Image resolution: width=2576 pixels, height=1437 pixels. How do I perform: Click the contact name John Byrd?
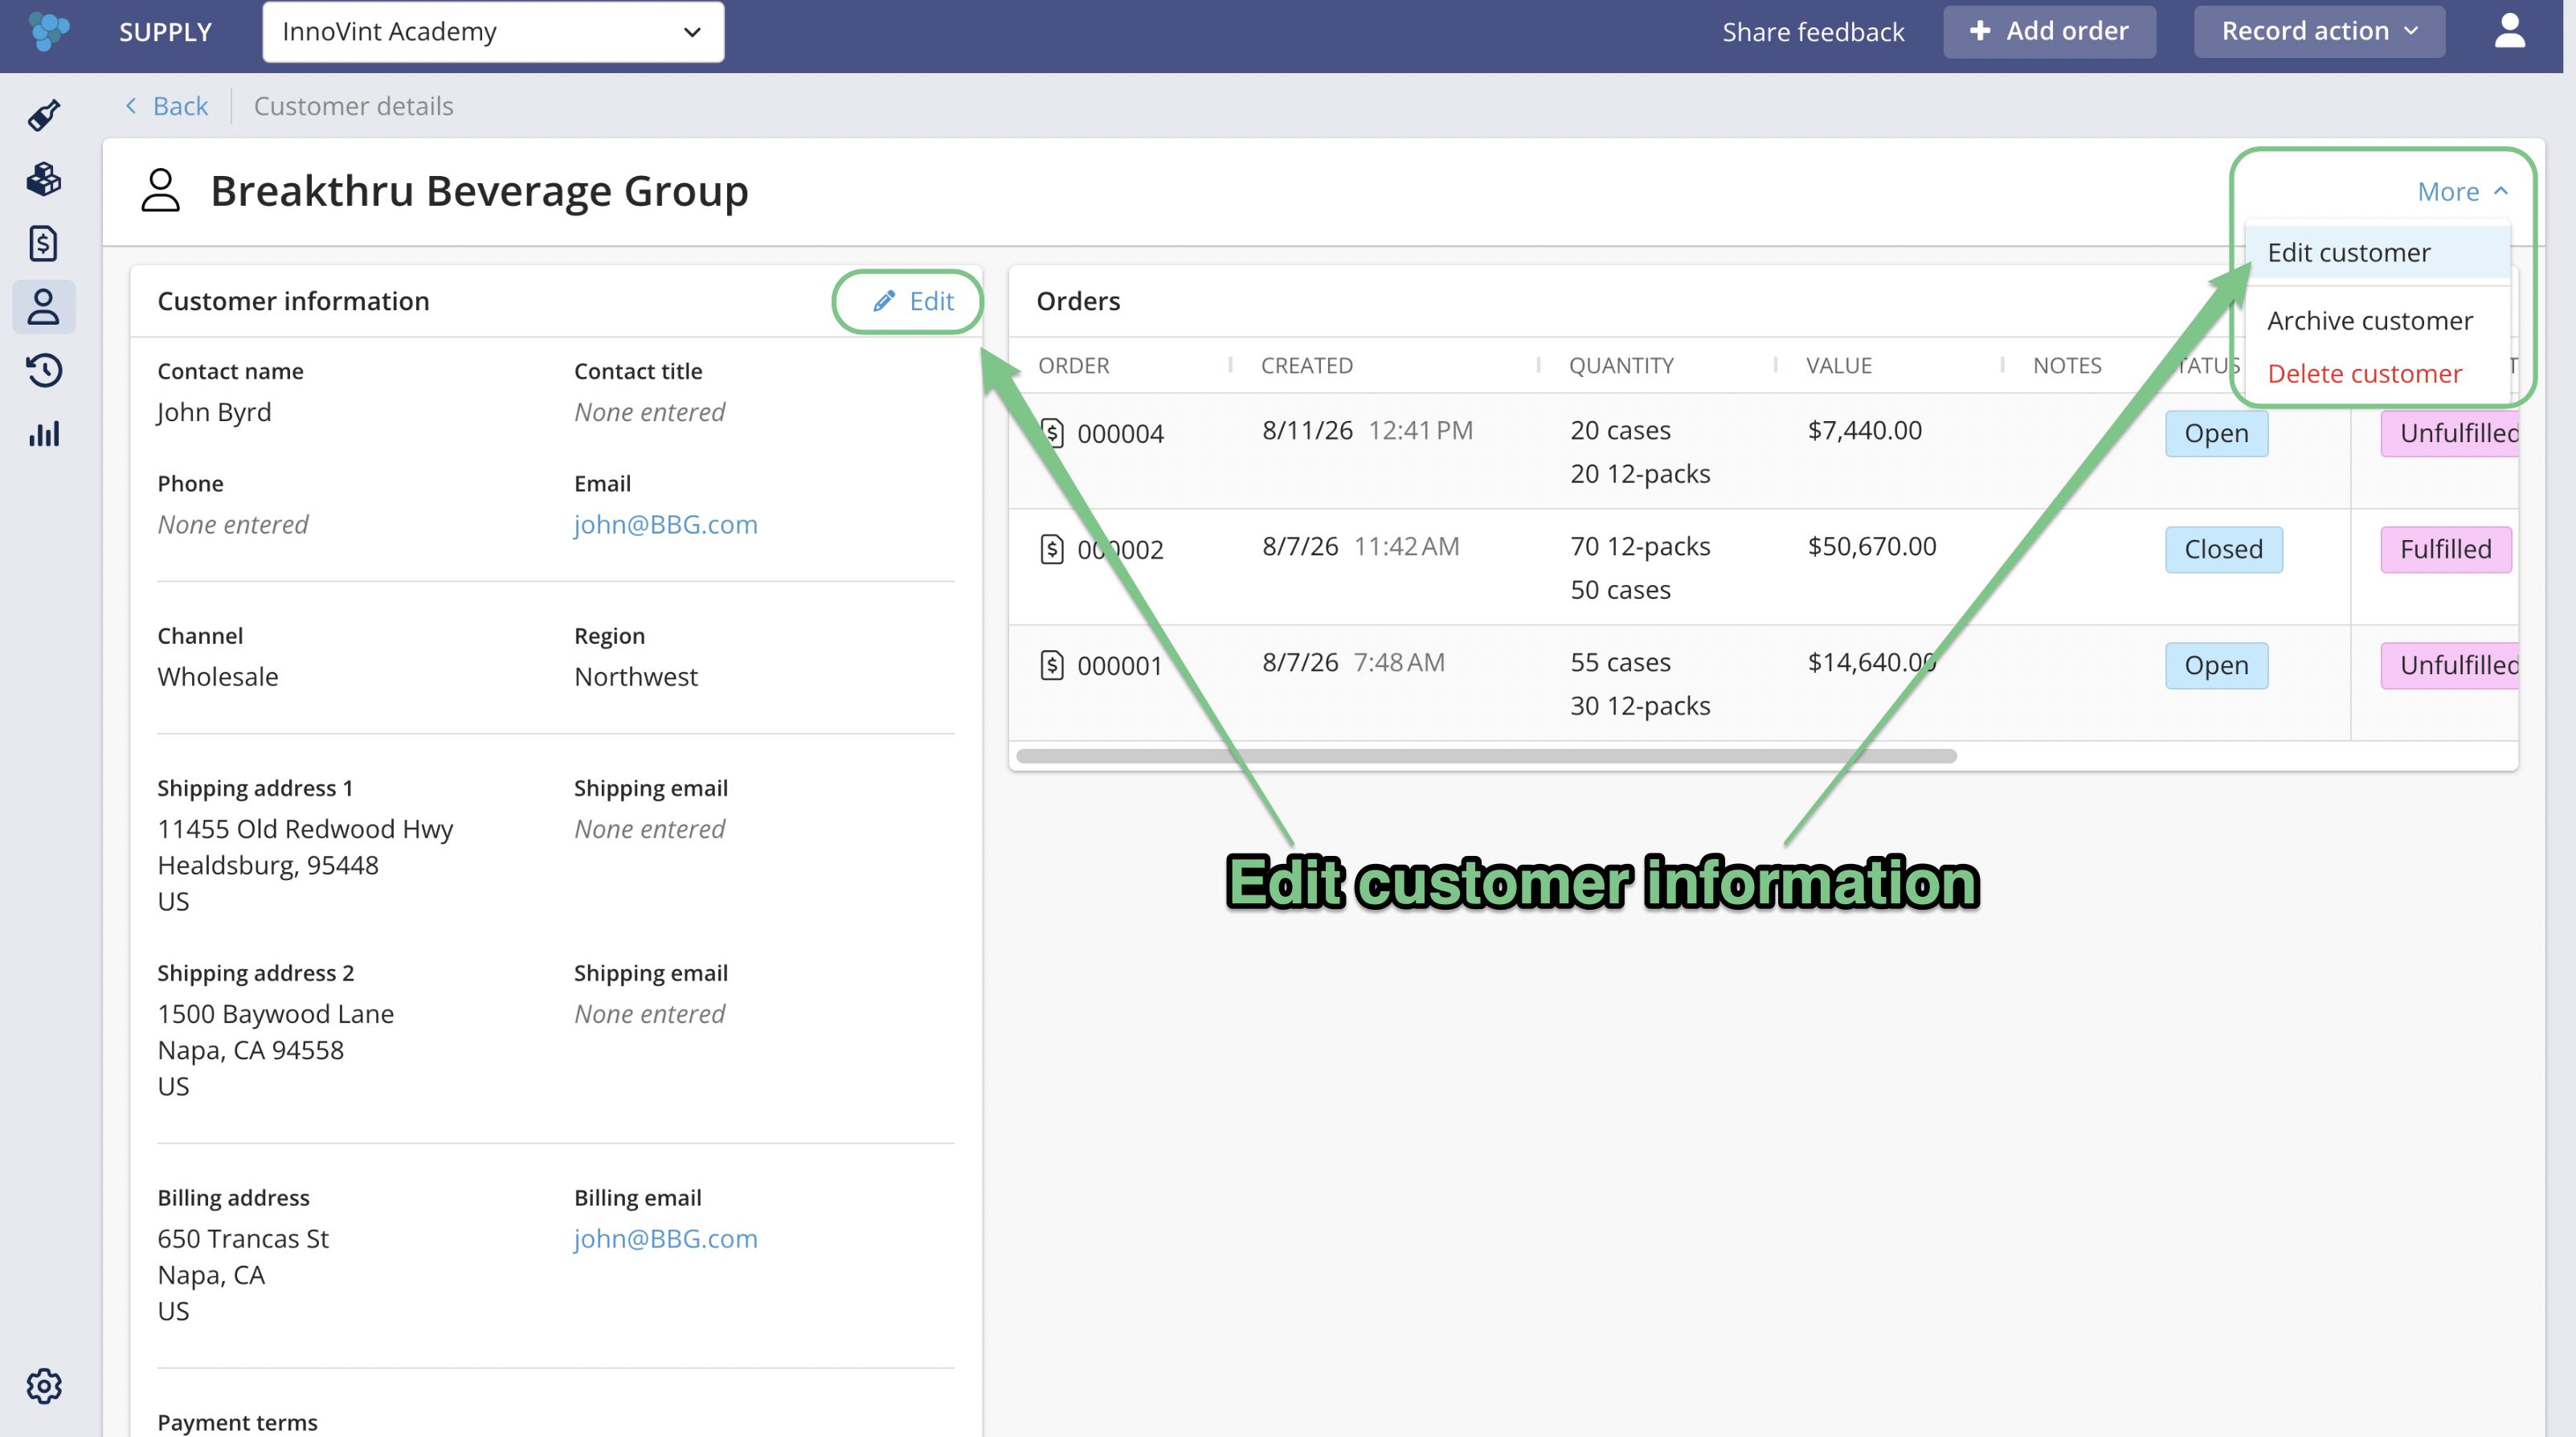(x=214, y=412)
